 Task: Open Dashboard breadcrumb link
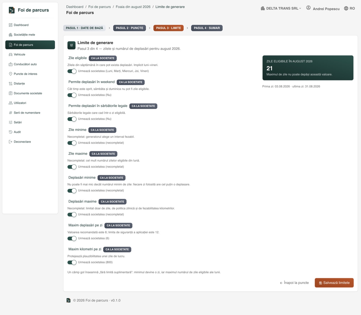click(x=75, y=7)
